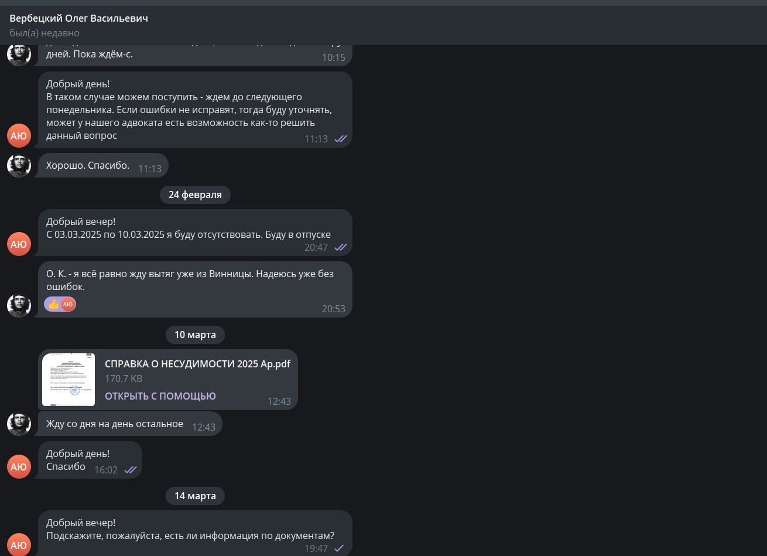Click the 'был(а) недавно' status text
The image size is (767, 556).
44,33
